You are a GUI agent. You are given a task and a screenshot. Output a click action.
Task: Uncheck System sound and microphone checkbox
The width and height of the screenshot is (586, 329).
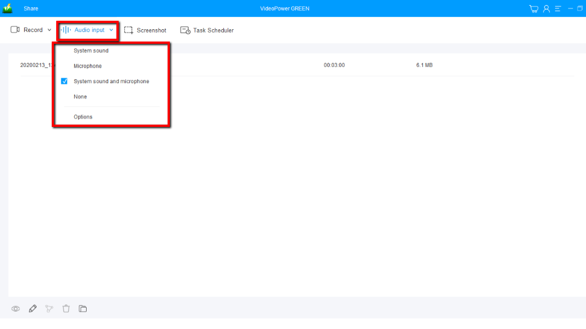point(64,81)
